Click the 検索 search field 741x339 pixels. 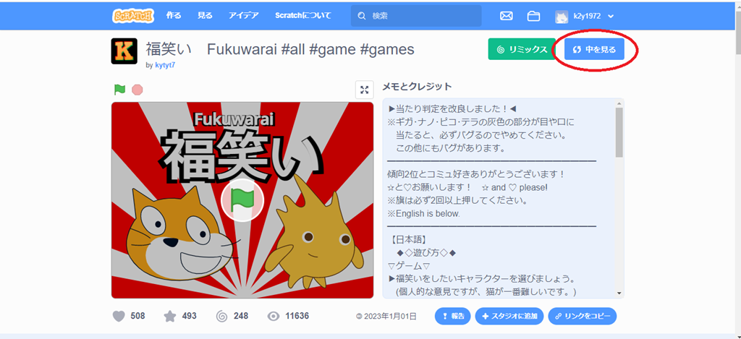(416, 16)
